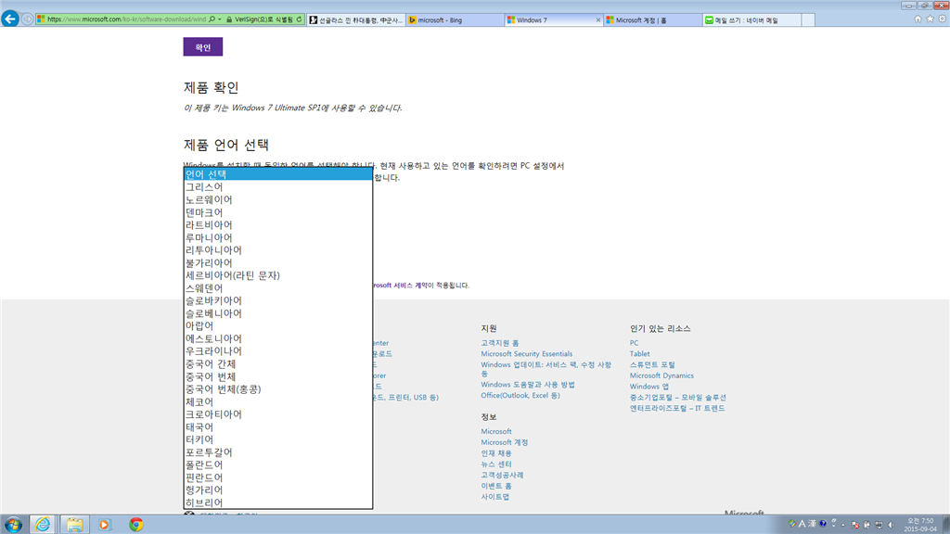Screen dimensions: 950x534
Task: Open the Microsoft Dynamics link
Action: (x=661, y=376)
